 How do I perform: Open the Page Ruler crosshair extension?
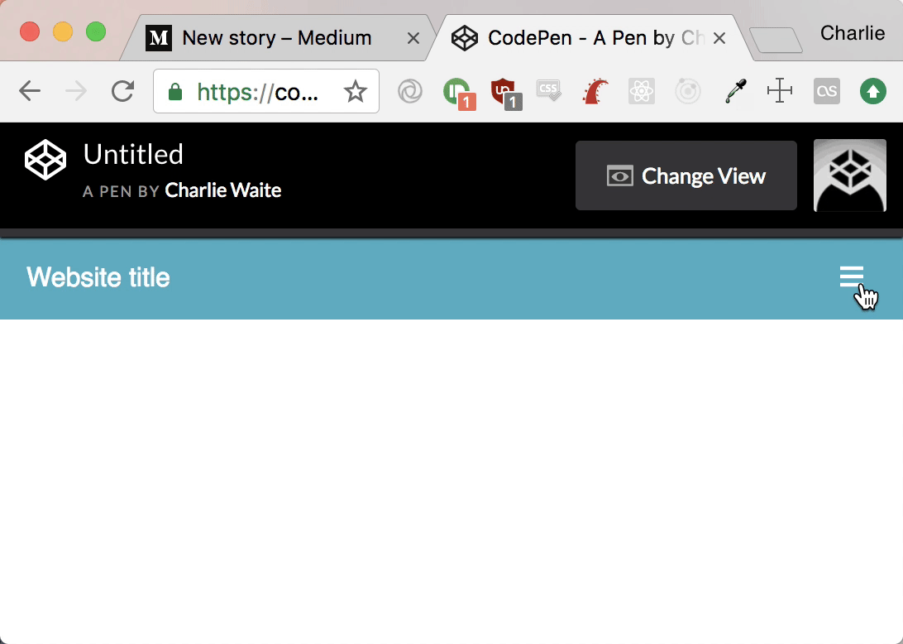click(779, 91)
